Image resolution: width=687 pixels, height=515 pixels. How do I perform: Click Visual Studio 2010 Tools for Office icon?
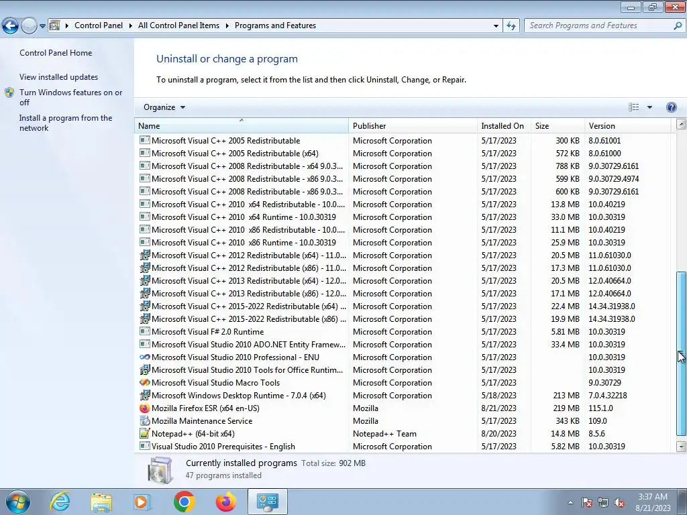[145, 369]
